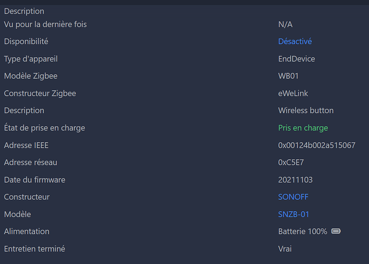Click the battery icon beside Batterie 100%
Viewport: 369px width, 264px height.
pyautogui.click(x=336, y=231)
